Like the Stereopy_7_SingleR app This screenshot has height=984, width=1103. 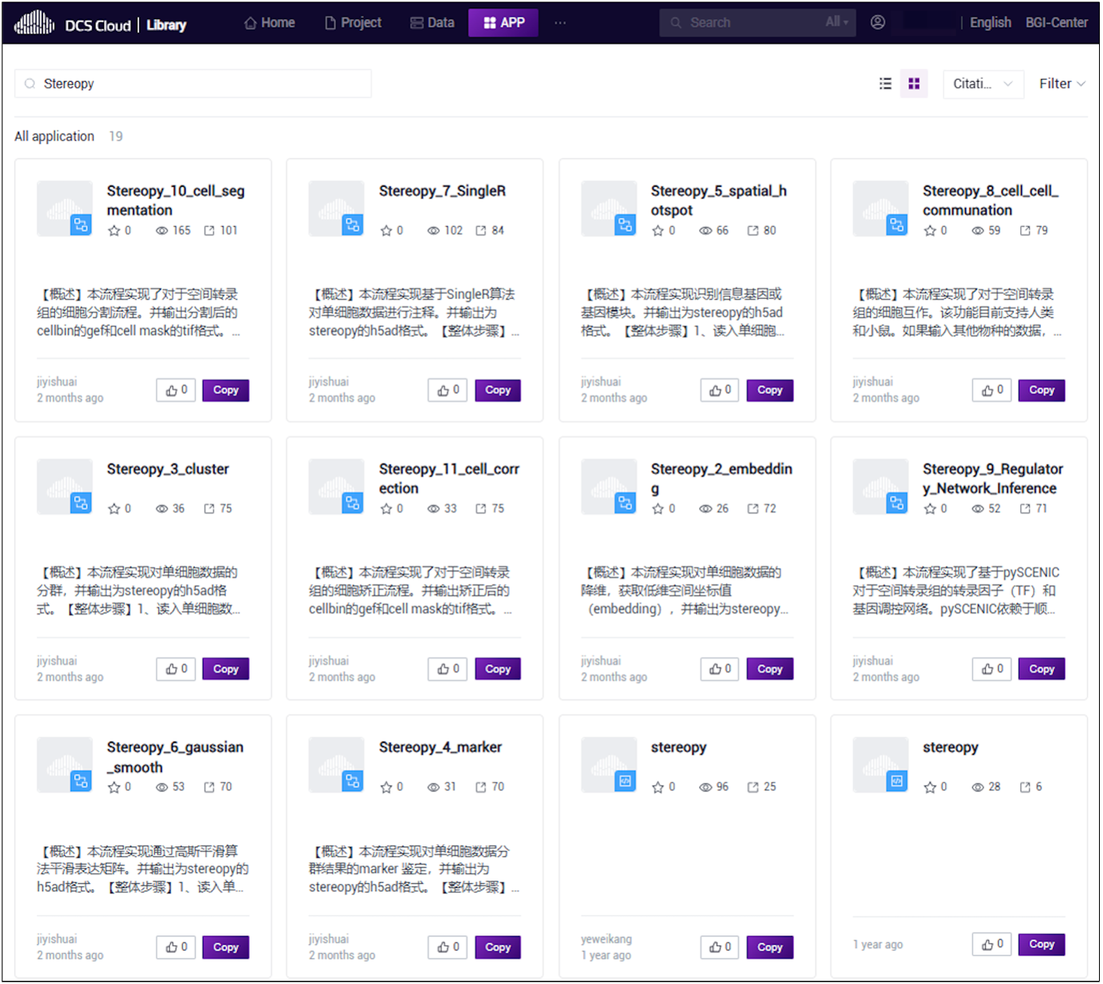point(448,391)
